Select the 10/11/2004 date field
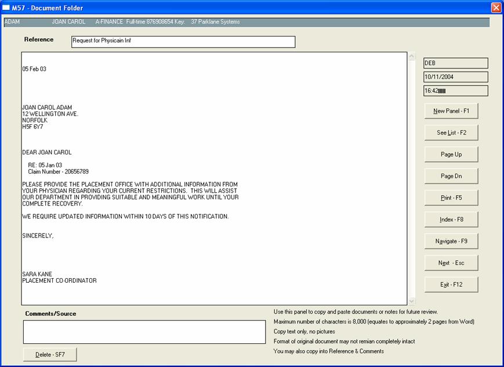The image size is (504, 367). point(456,77)
